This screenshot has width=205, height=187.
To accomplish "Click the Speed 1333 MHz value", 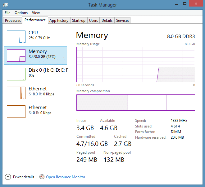I will [179, 121].
